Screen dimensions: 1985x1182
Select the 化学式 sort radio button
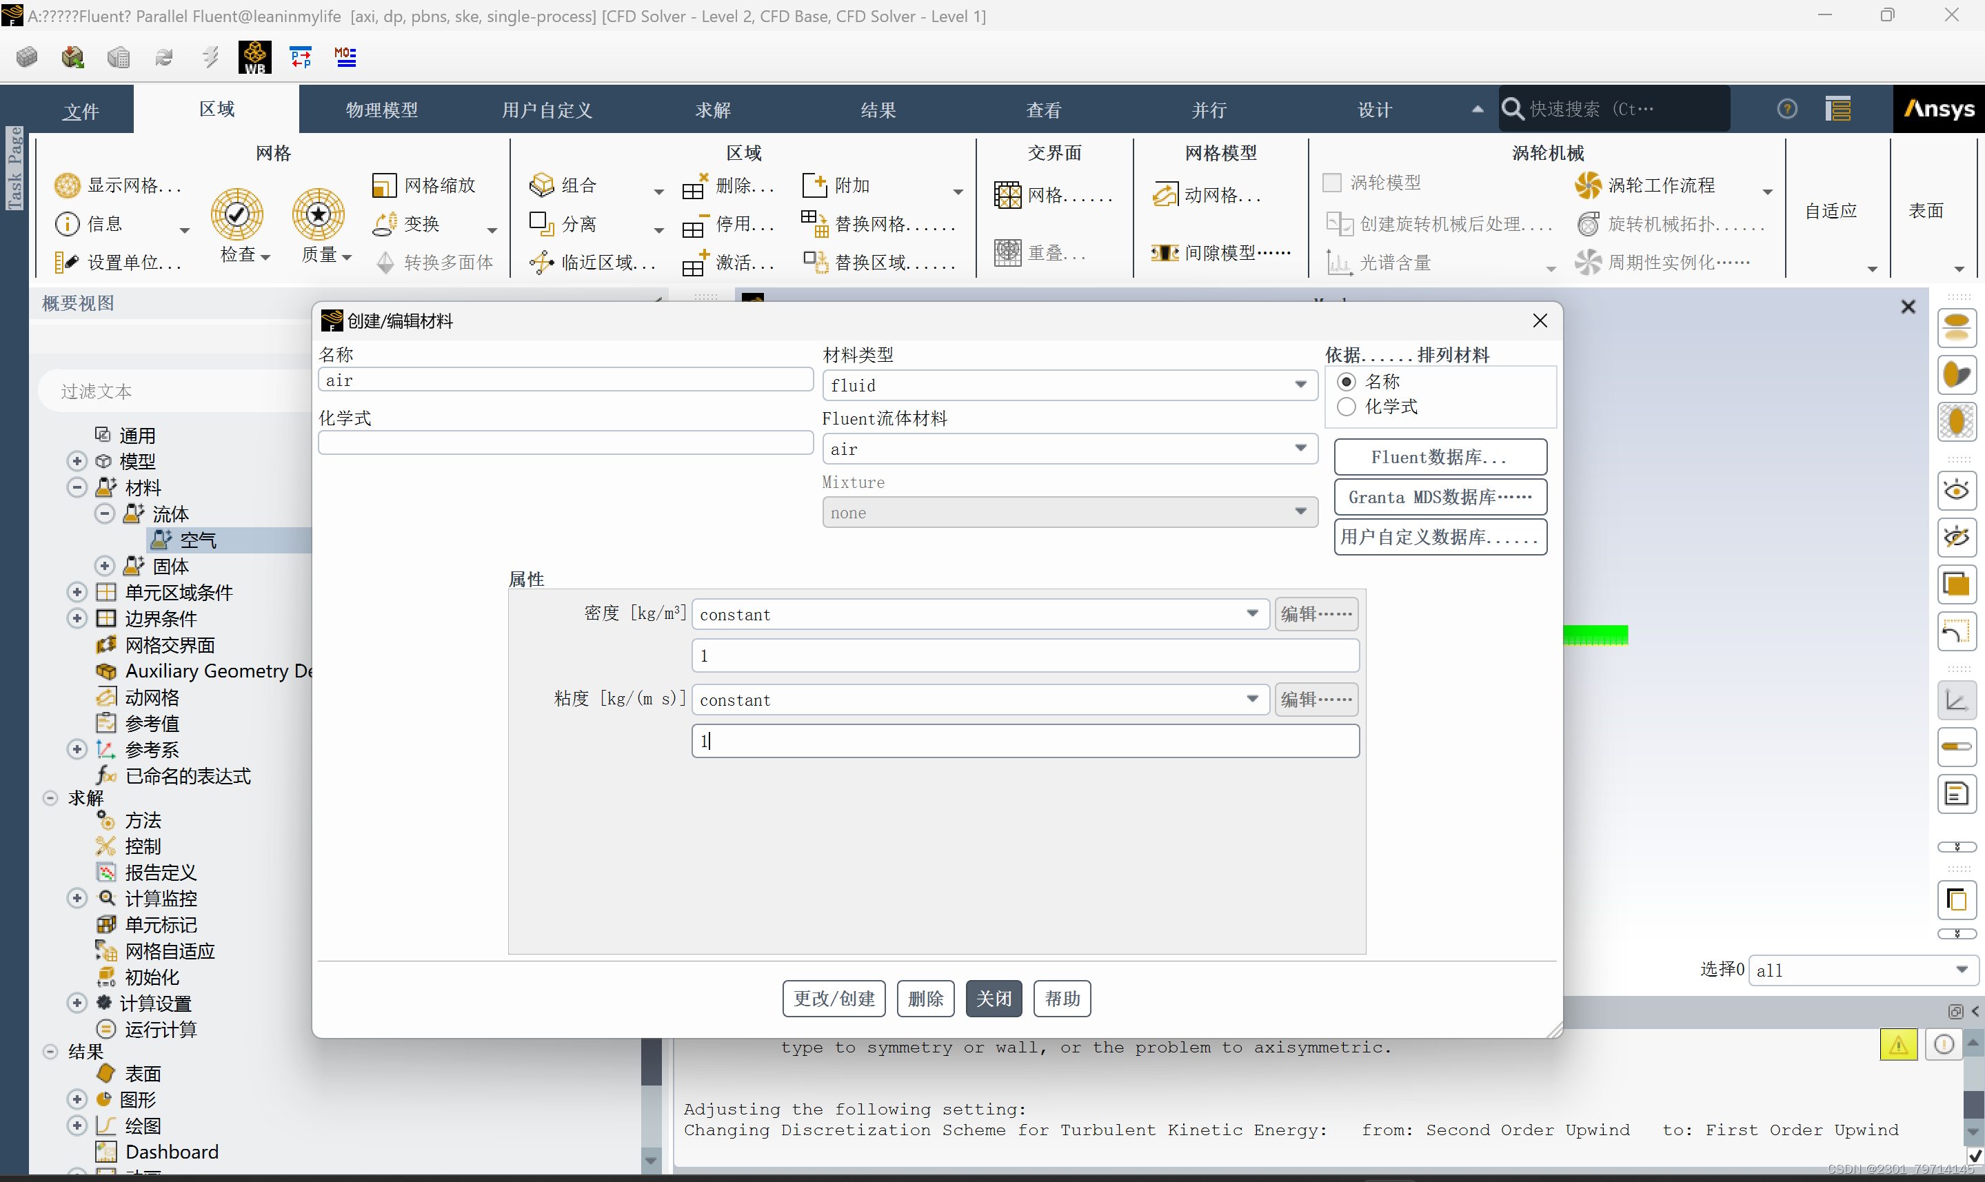click(1346, 406)
